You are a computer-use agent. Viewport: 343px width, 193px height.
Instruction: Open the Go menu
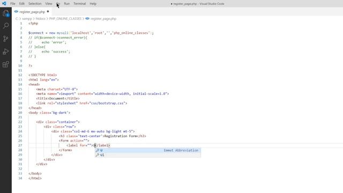tap(58, 4)
